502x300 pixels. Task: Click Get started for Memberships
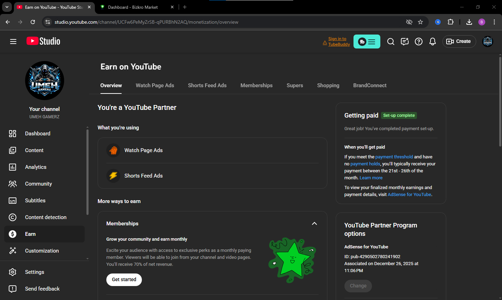(x=124, y=280)
